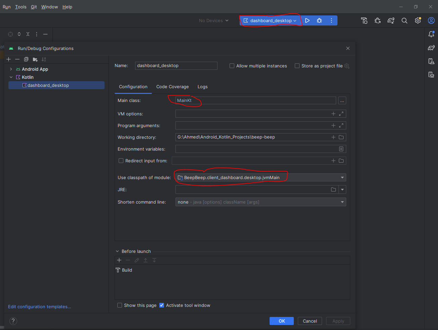Open Device Manager from the right sidebar

(x=431, y=61)
